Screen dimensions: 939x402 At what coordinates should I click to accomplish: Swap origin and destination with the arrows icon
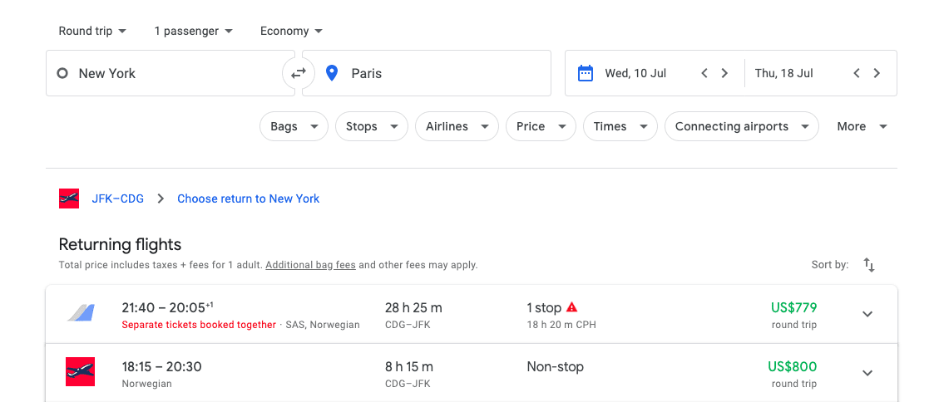(x=299, y=73)
